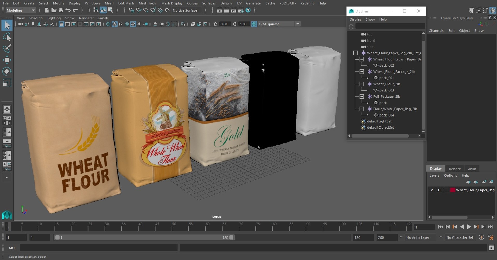The width and height of the screenshot is (497, 260).
Task: Collapse Flour_White_Paper_Bag_2lb group node
Action: 362,109
